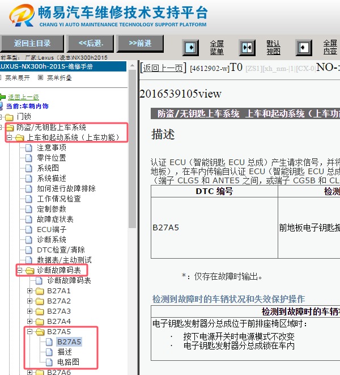Click the 零件位置 page icon

tap(29, 158)
